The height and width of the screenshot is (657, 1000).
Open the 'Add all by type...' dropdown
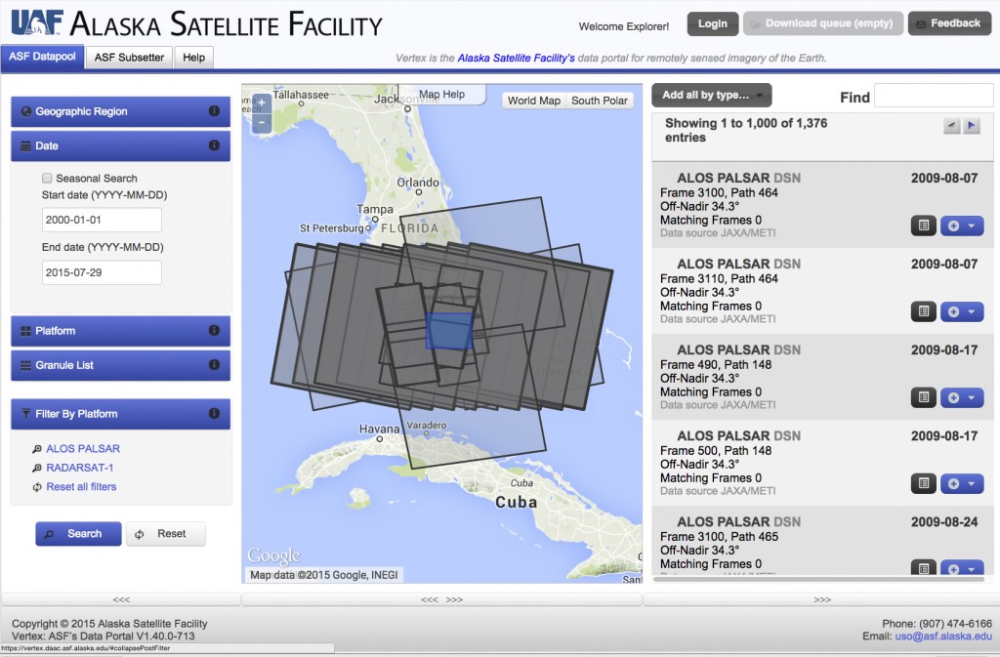click(712, 95)
